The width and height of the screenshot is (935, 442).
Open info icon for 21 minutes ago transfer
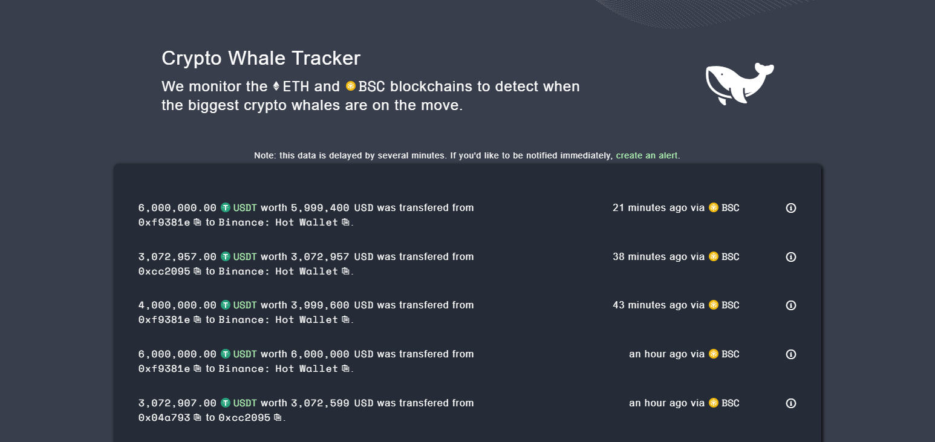(790, 208)
